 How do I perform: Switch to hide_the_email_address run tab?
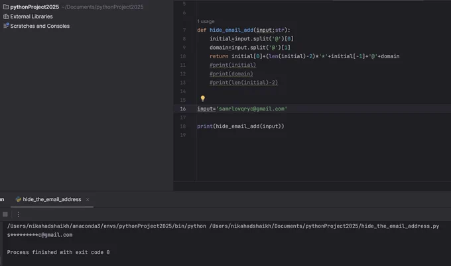pyautogui.click(x=52, y=199)
